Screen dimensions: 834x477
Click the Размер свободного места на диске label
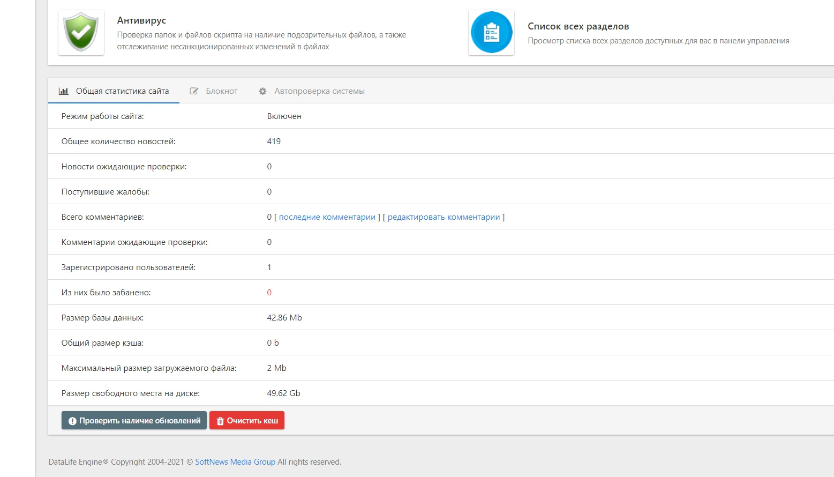pos(131,393)
